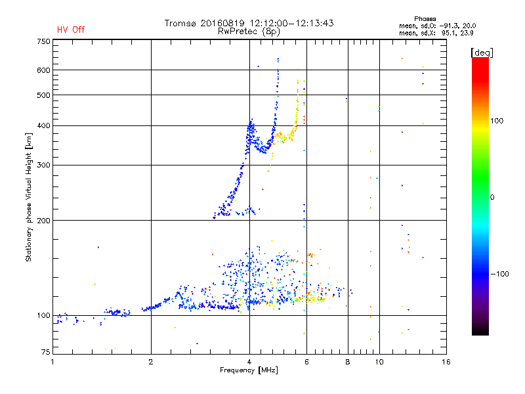525x394 pixels.
Task: Click the y-axis tick label "200"
Action: 43,221
